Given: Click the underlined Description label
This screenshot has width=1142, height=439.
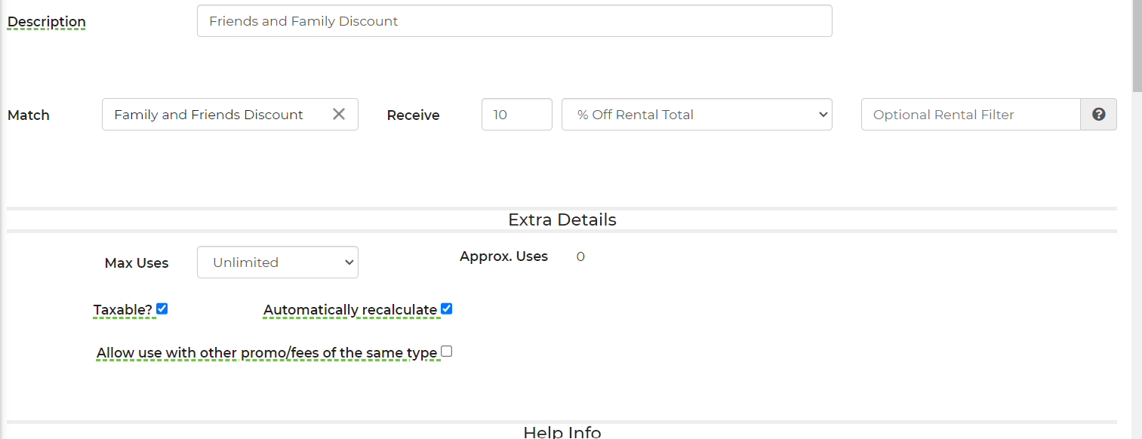Looking at the screenshot, I should point(47,22).
